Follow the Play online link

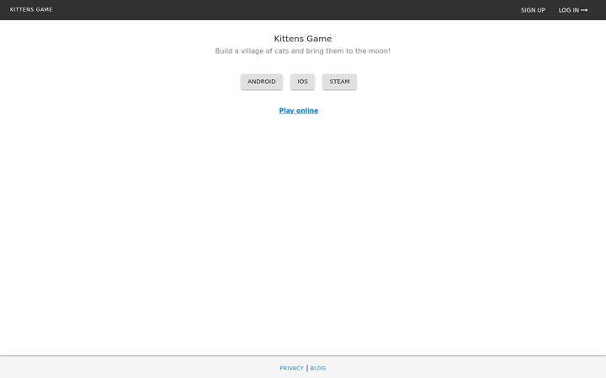pyautogui.click(x=299, y=111)
